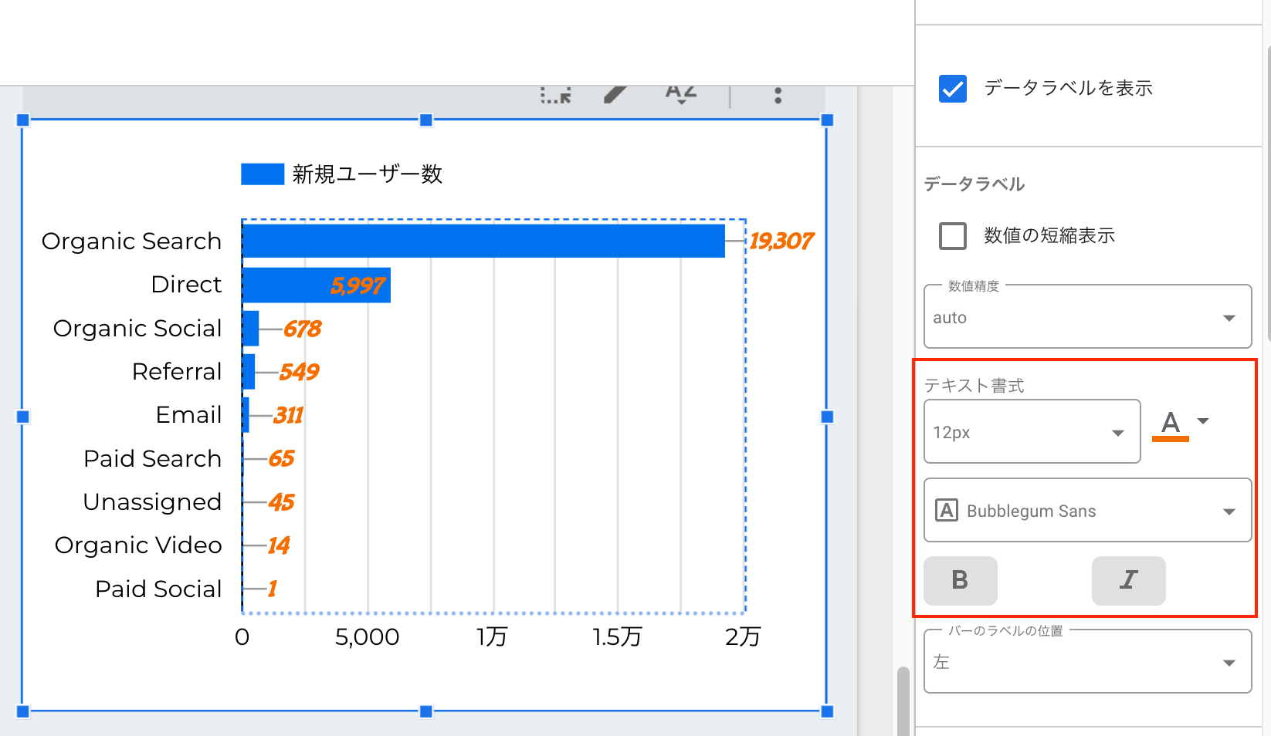Enable the 数値の短縮表示 checkbox
The height and width of the screenshot is (736, 1271).
coord(953,236)
